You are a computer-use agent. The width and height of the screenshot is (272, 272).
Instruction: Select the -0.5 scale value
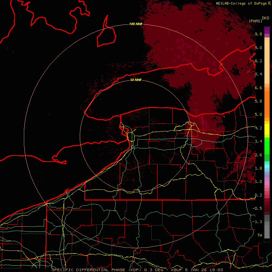point(257,208)
